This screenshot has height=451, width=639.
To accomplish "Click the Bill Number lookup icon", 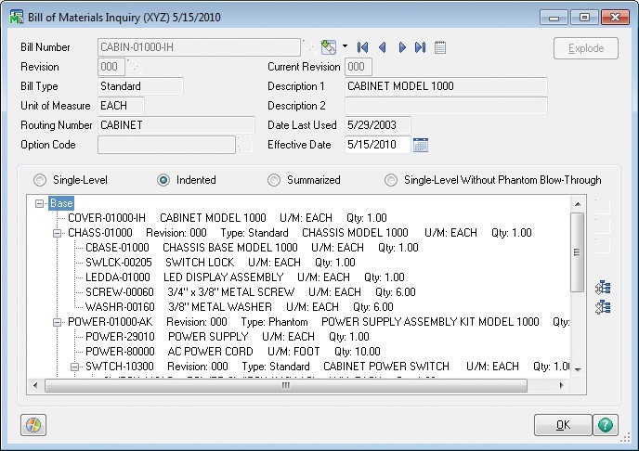I will pyautogui.click(x=309, y=47).
